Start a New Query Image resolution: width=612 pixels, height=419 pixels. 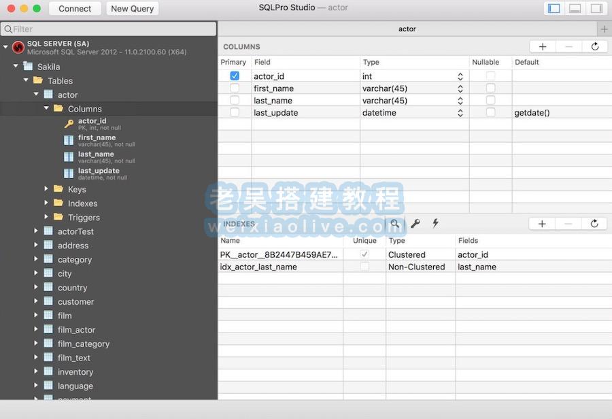(131, 8)
